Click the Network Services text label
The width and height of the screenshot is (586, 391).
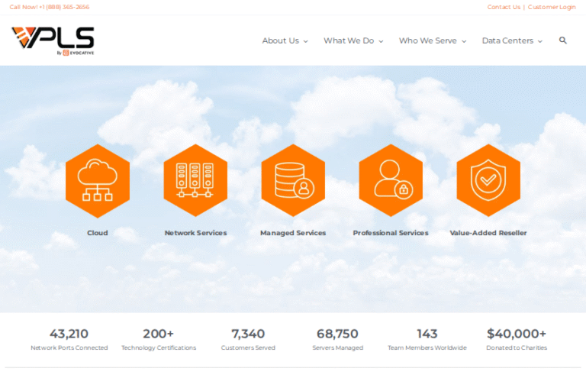coord(195,233)
